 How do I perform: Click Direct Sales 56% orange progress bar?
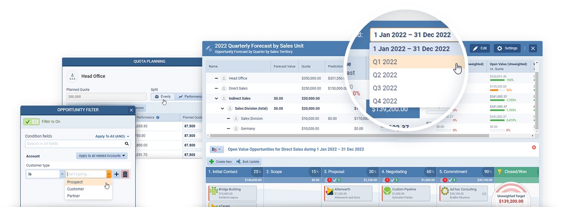point(497,90)
